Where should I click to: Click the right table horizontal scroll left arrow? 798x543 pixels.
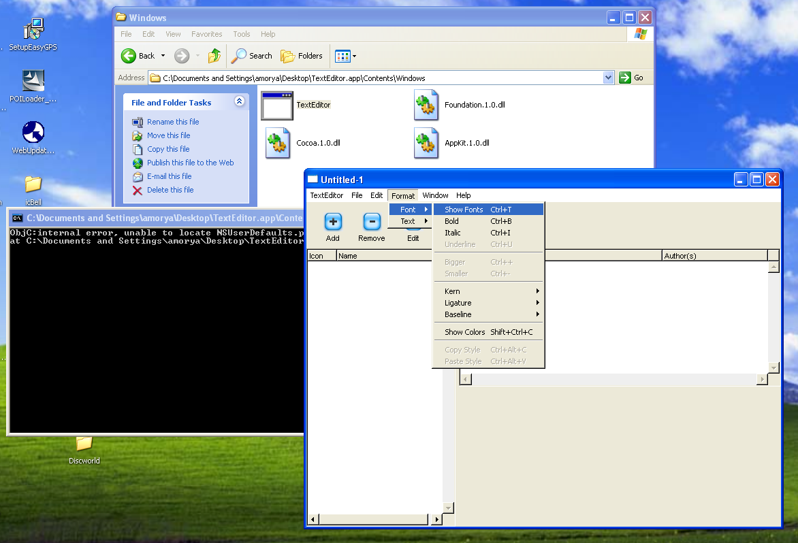(466, 379)
